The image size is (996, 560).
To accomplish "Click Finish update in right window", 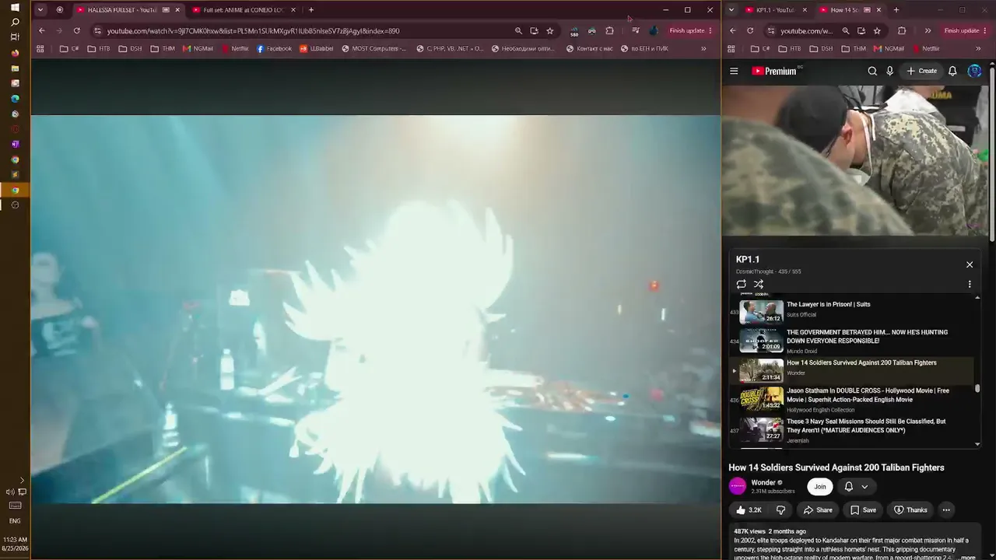I will pyautogui.click(x=965, y=31).
